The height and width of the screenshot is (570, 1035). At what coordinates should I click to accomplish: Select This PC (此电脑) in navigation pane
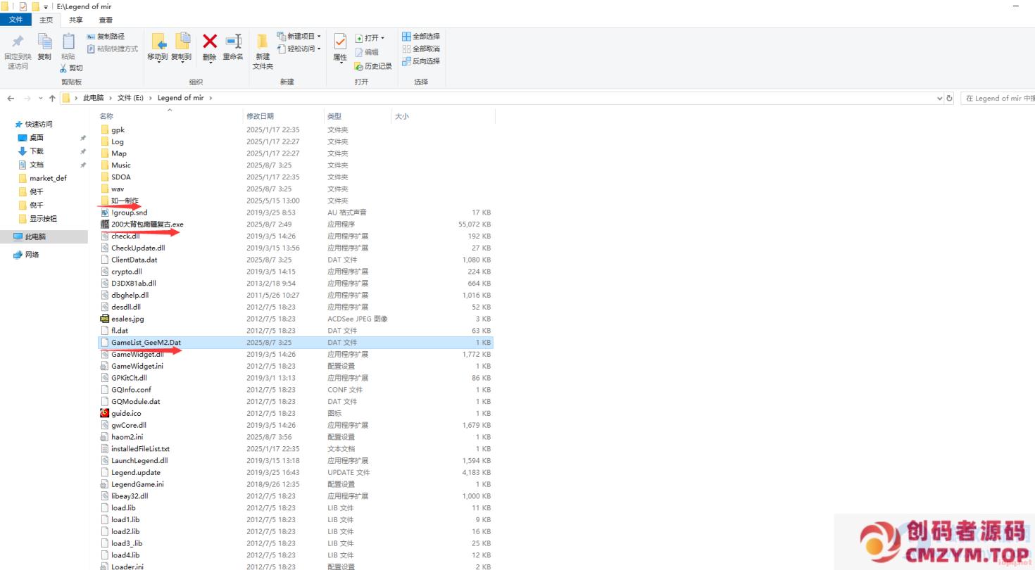pyautogui.click(x=35, y=237)
